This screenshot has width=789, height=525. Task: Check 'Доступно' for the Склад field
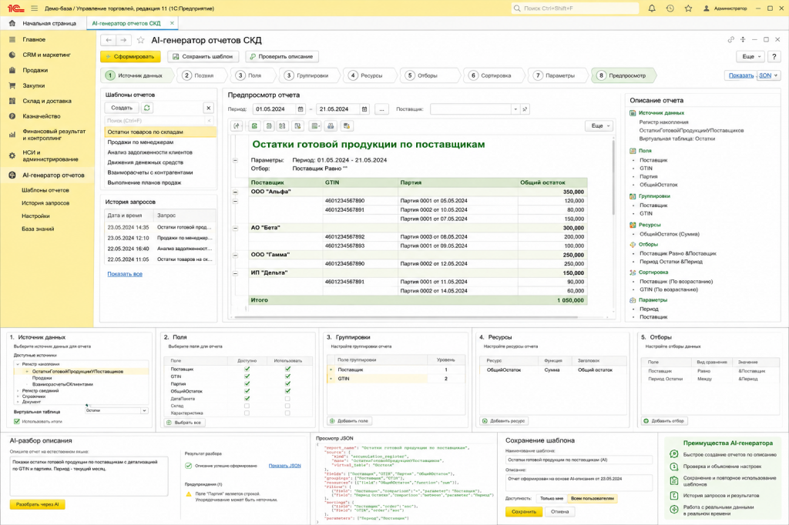click(x=247, y=406)
